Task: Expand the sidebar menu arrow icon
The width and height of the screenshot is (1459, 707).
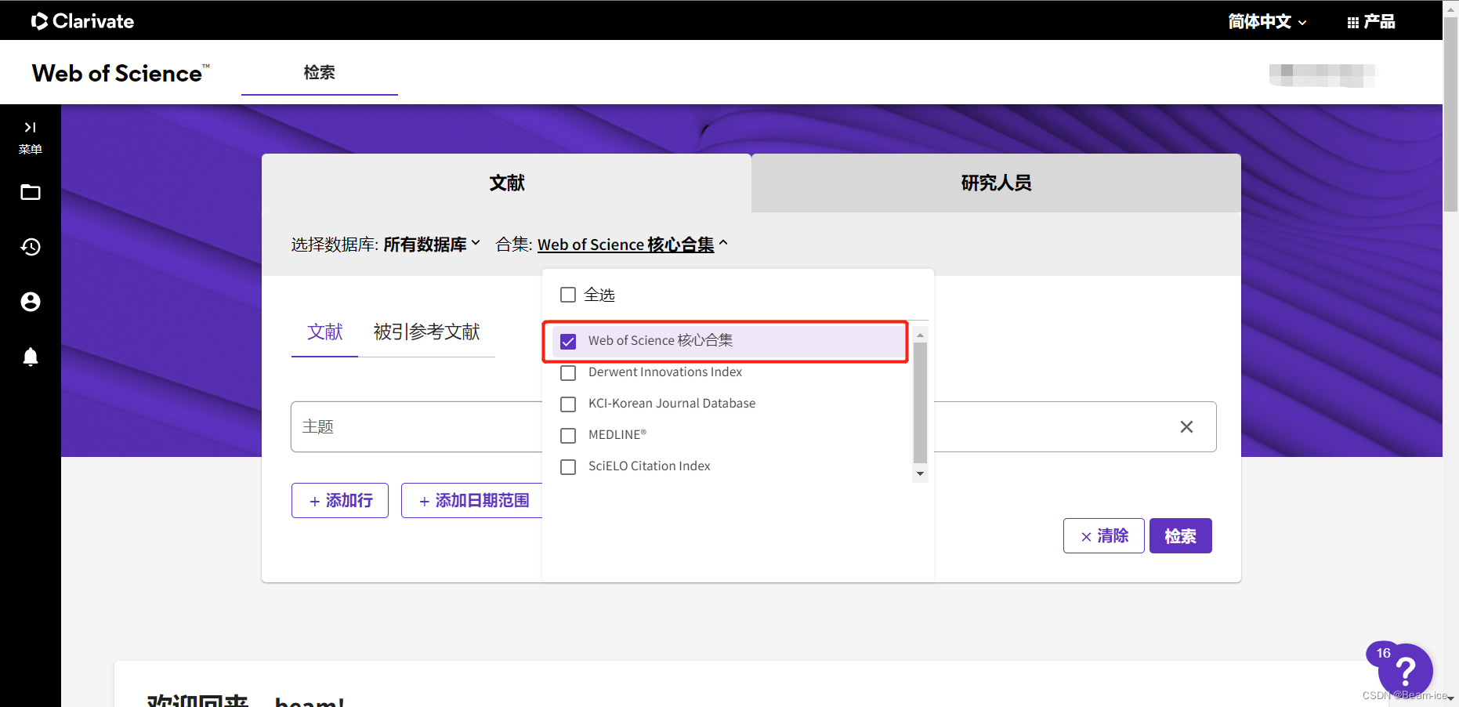Action: click(x=31, y=127)
